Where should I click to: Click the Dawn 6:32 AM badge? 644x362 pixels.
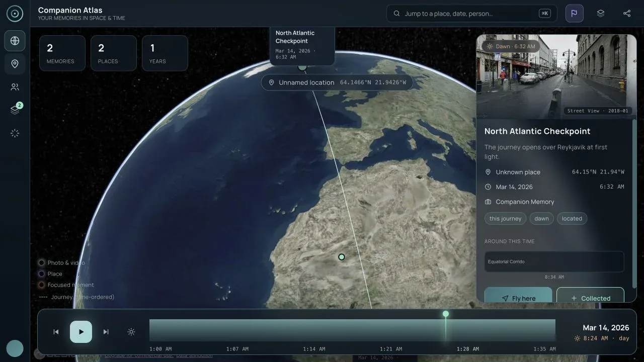point(511,46)
